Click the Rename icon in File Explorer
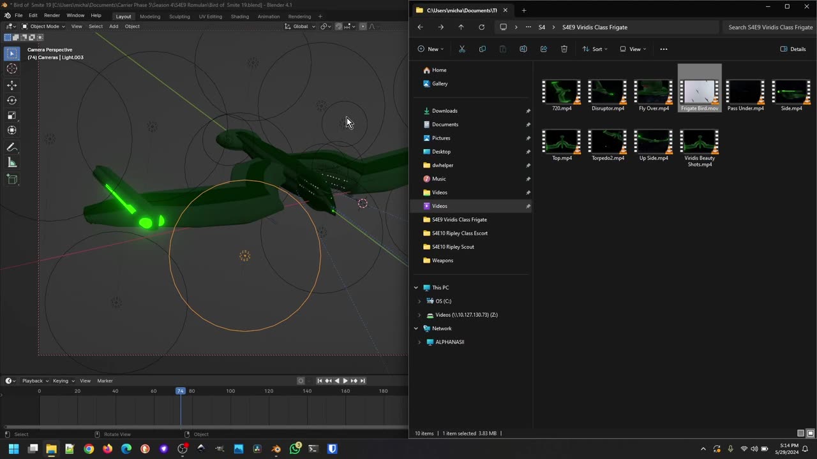 coord(523,49)
